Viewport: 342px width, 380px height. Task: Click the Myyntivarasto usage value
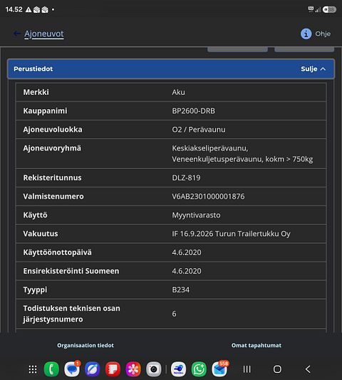[x=196, y=215]
